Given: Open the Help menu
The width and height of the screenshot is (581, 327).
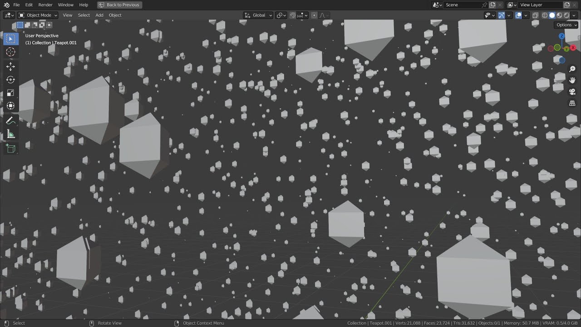Looking at the screenshot, I should point(84,5).
